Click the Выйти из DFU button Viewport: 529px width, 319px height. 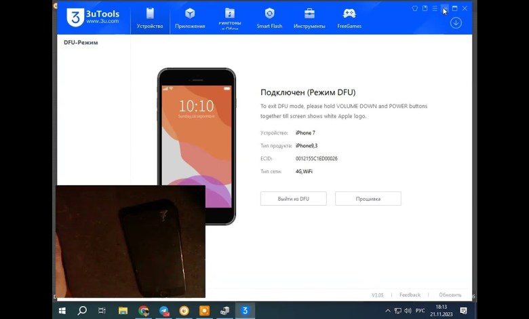coord(293,199)
